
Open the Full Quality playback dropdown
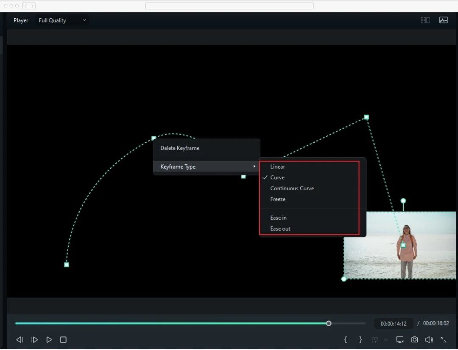(62, 20)
